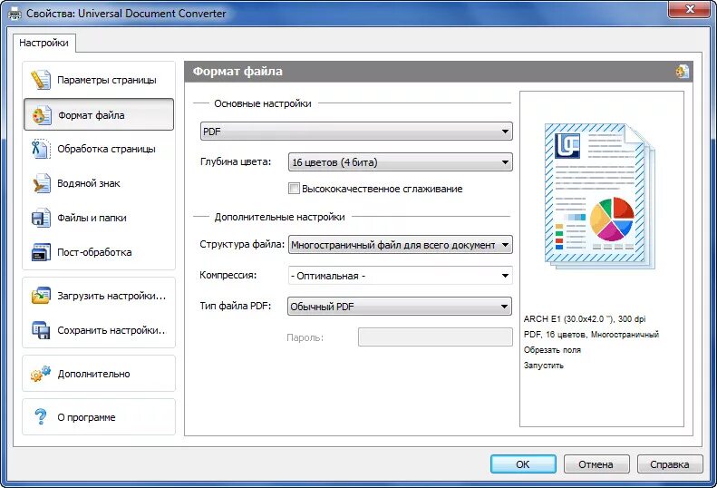Click the 'Обрезать поля' summary line
The width and height of the screenshot is (717, 488).
point(552,350)
